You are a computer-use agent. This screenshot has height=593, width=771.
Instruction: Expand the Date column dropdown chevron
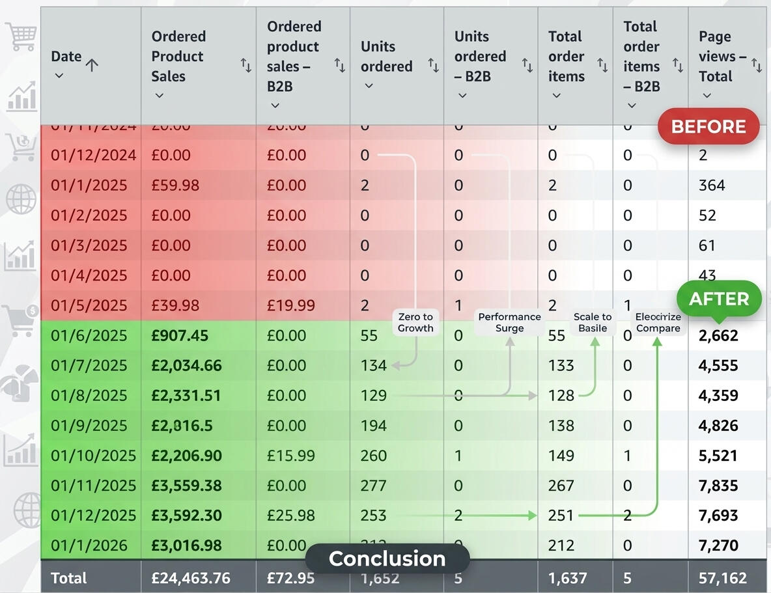point(59,76)
